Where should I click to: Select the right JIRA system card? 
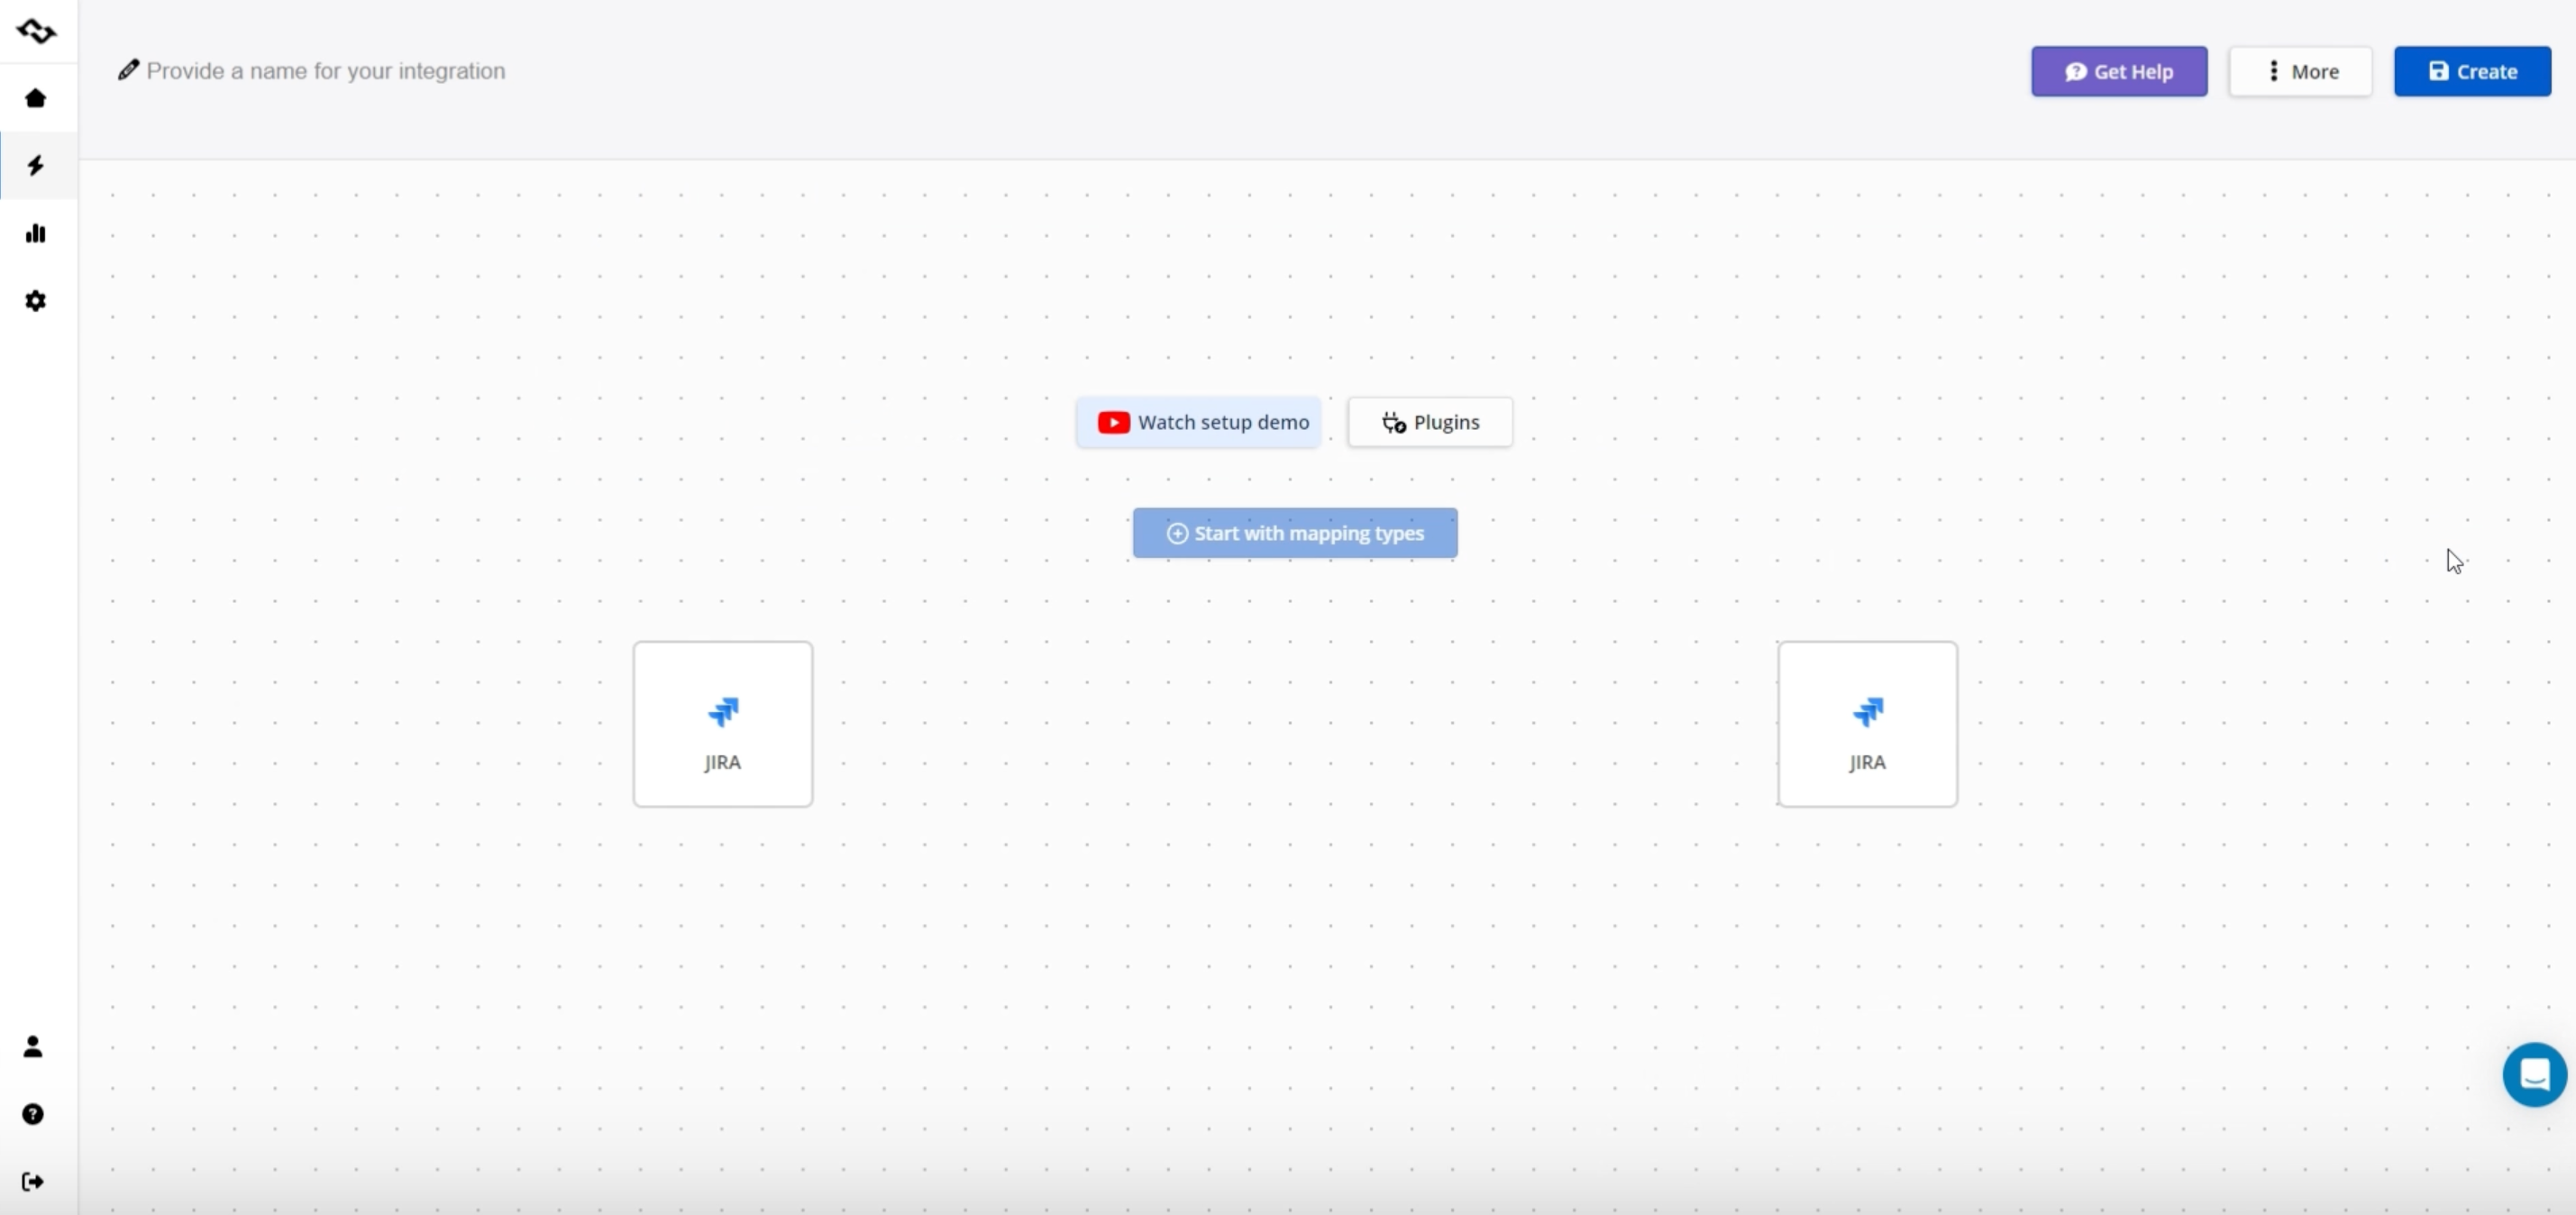(1868, 724)
